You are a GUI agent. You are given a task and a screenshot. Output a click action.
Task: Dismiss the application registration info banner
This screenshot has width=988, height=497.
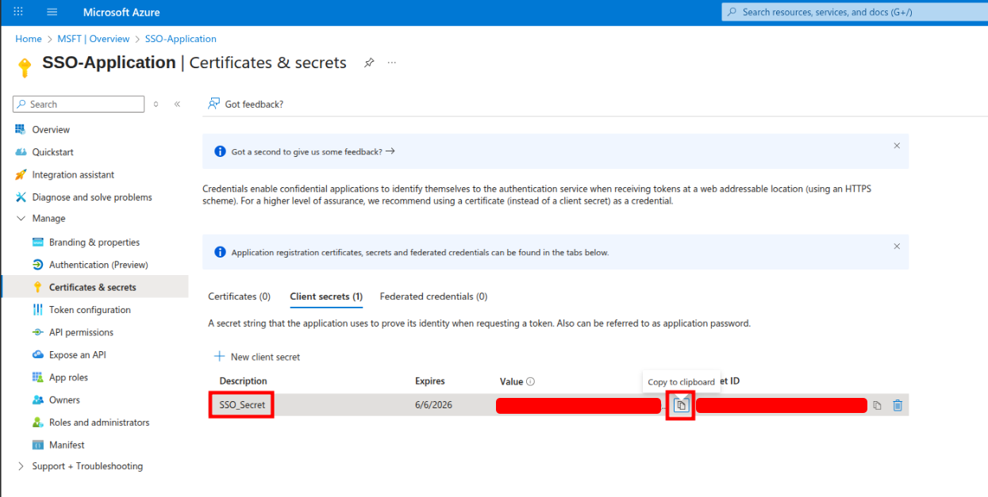coord(897,247)
